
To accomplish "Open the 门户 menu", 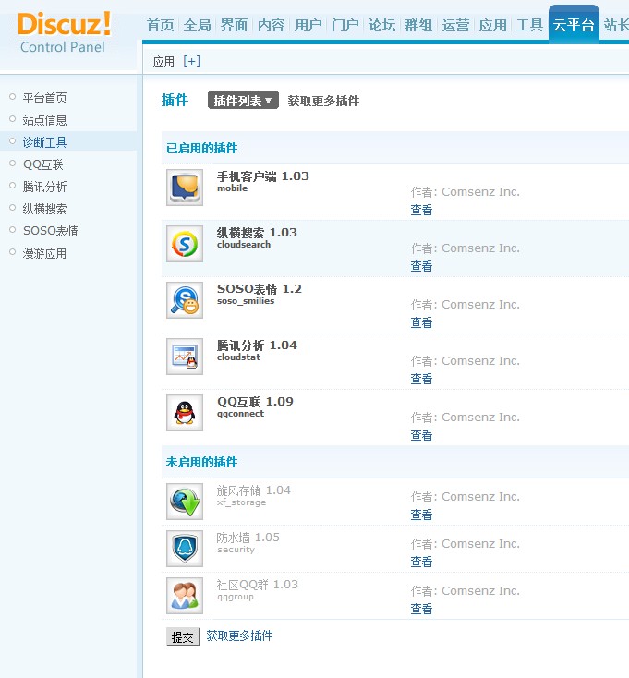I will [x=345, y=25].
